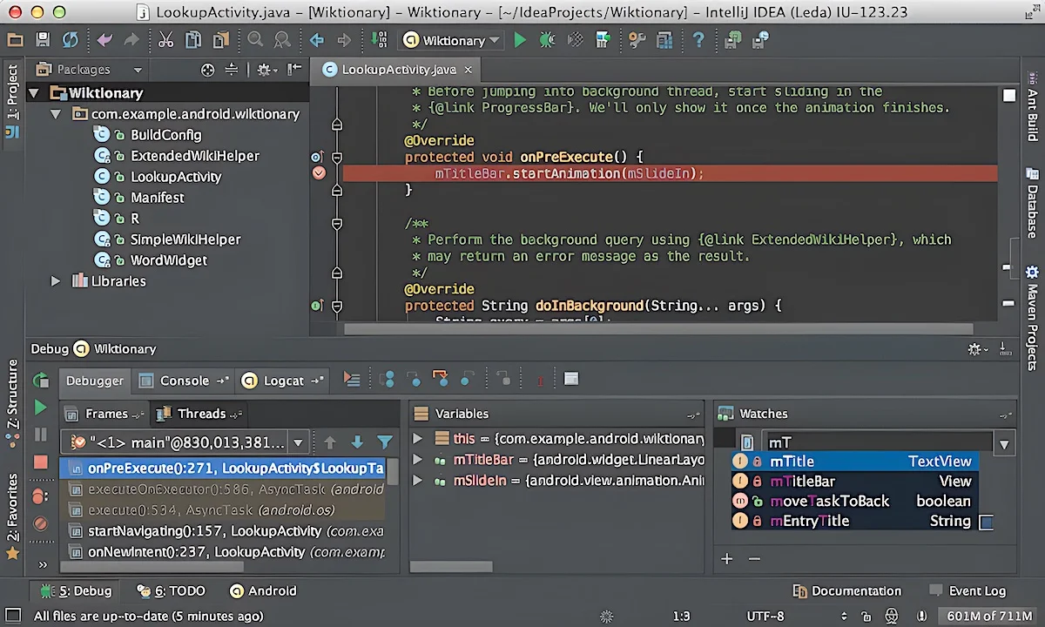The width and height of the screenshot is (1045, 627).
Task: Click Step Over debugger icon
Action: 388,379
